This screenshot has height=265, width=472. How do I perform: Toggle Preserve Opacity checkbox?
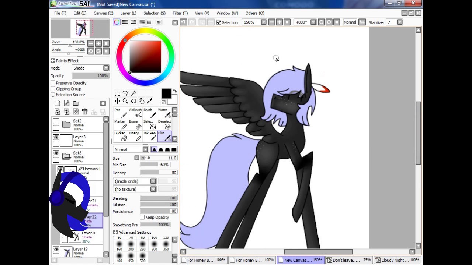(53, 83)
